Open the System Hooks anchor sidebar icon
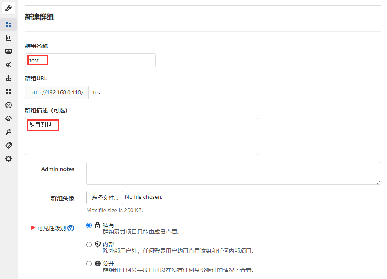387x279 pixels. pos(9,78)
